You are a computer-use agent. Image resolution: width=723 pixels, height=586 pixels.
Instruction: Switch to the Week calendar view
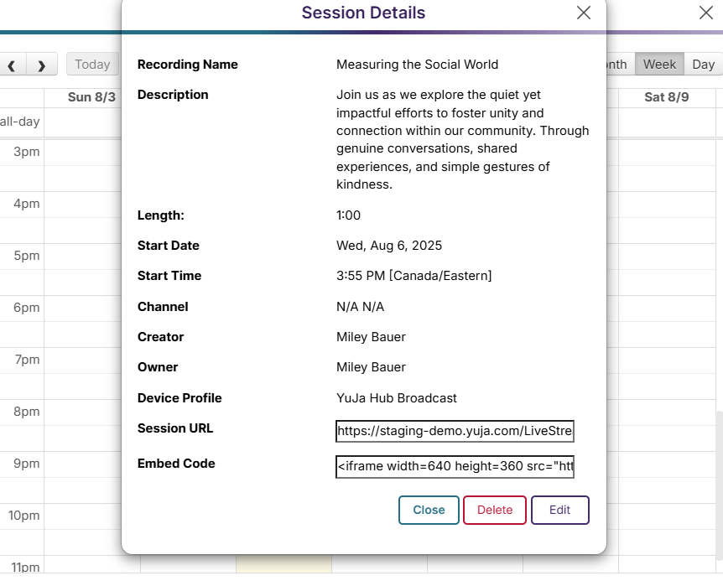[659, 65]
